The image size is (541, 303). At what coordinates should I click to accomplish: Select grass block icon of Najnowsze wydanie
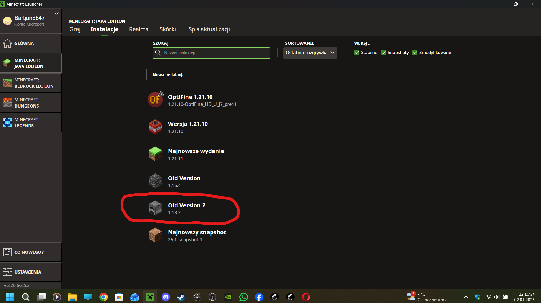coord(155,154)
